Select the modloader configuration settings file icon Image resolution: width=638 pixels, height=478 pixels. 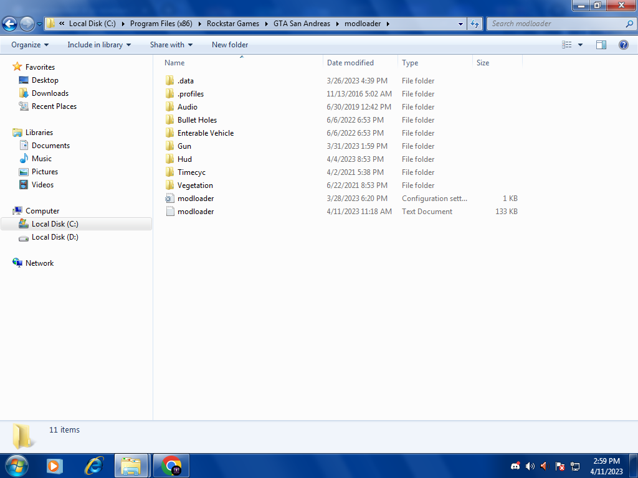point(169,198)
